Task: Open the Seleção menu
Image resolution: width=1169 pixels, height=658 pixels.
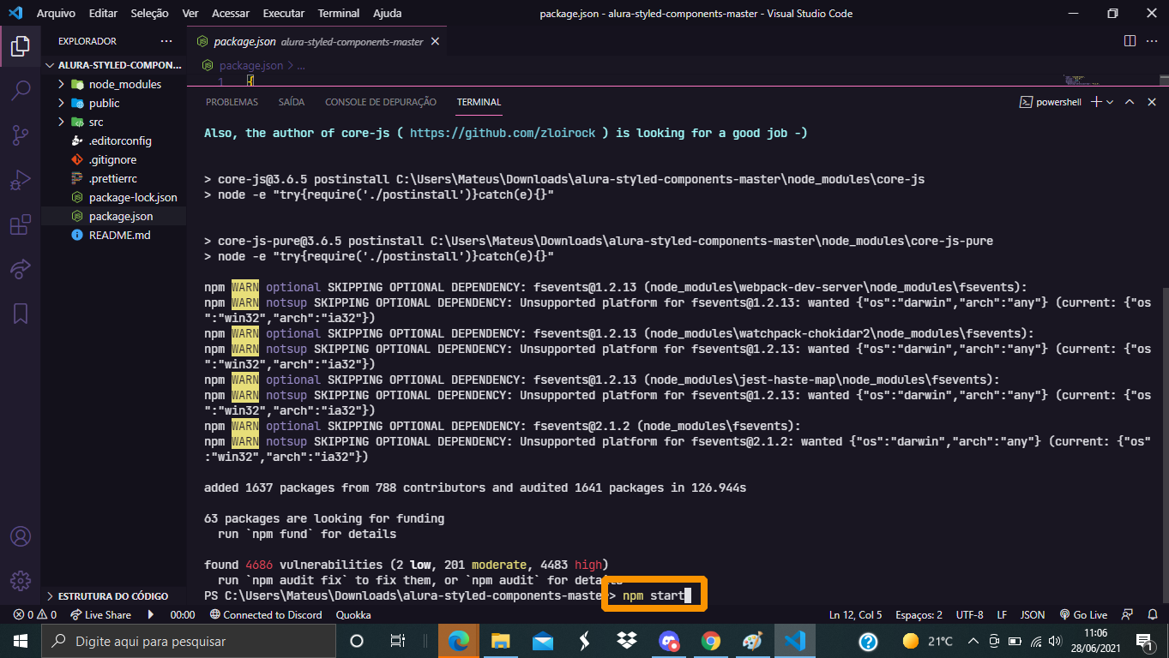Action: click(x=150, y=13)
